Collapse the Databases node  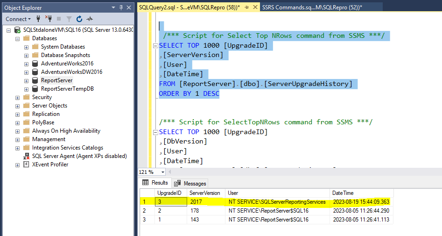click(x=17, y=39)
